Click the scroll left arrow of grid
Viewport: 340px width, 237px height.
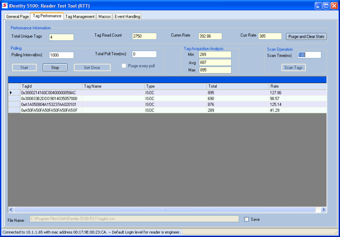pos(11,210)
